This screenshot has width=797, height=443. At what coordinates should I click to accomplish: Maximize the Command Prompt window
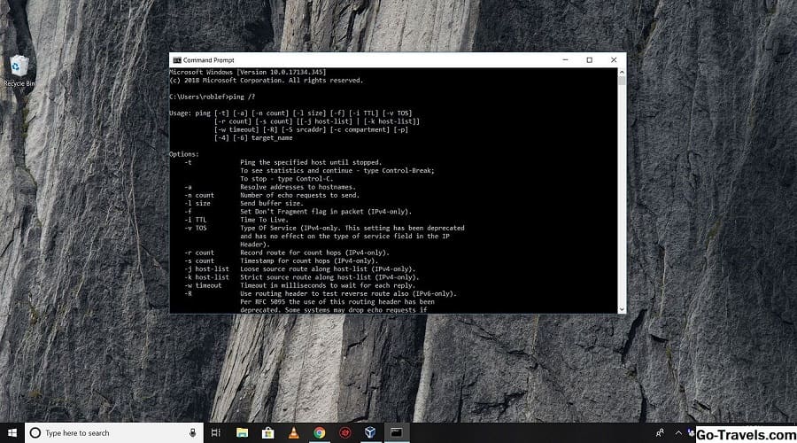(x=589, y=60)
